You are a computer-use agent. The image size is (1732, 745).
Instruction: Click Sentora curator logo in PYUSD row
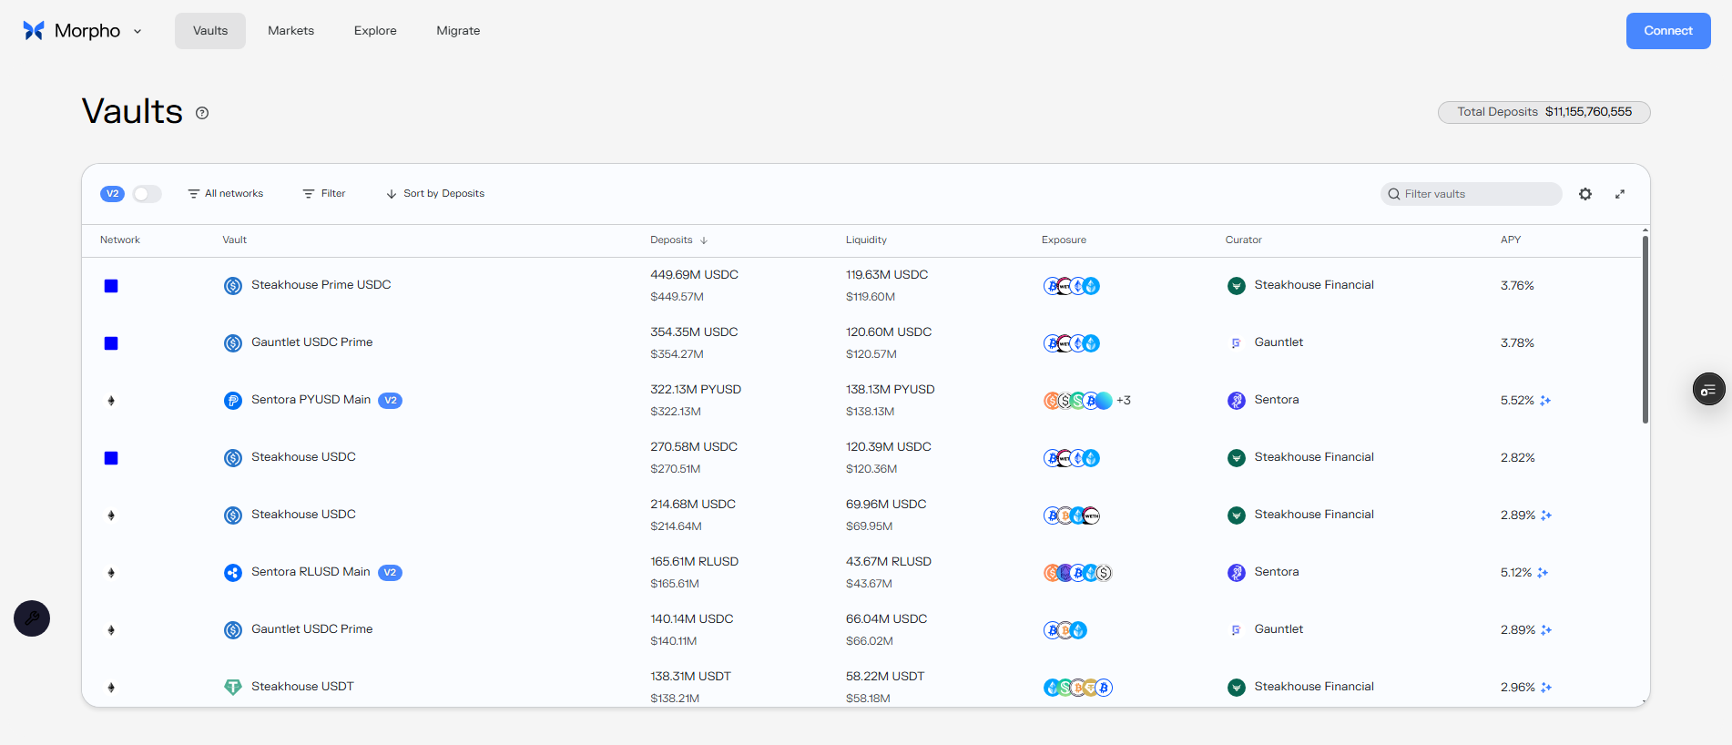1236,401
